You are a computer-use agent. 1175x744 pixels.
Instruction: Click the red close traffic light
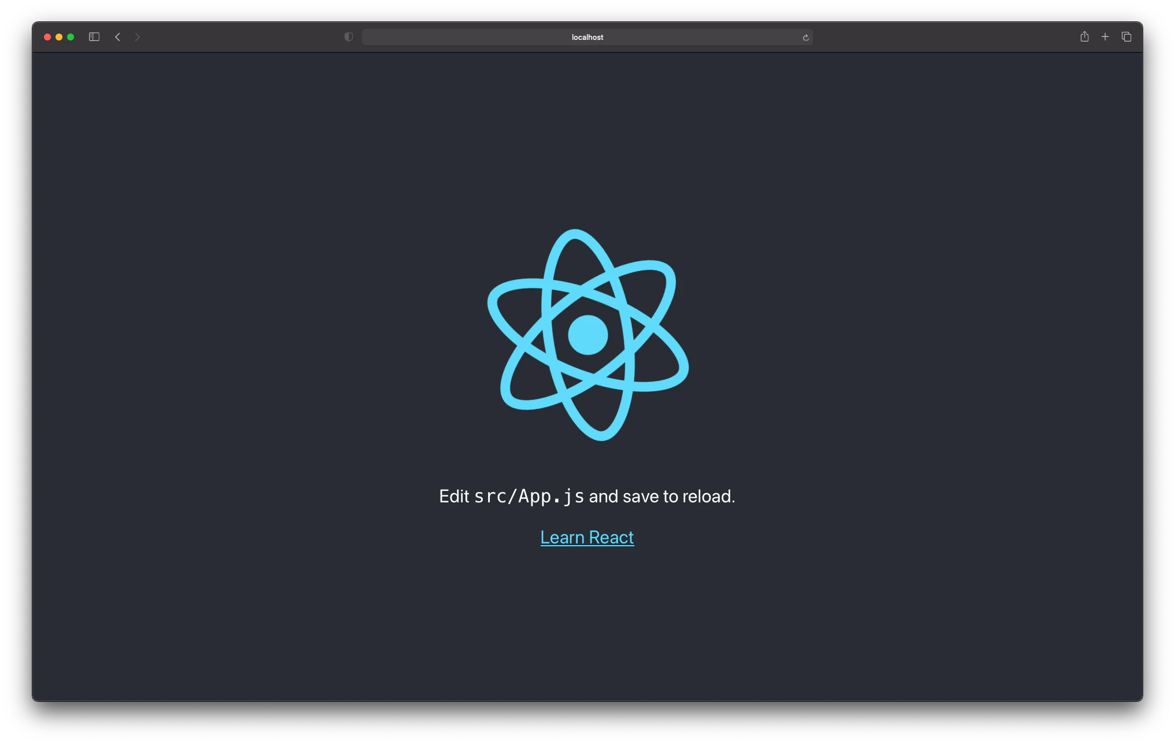(x=47, y=36)
